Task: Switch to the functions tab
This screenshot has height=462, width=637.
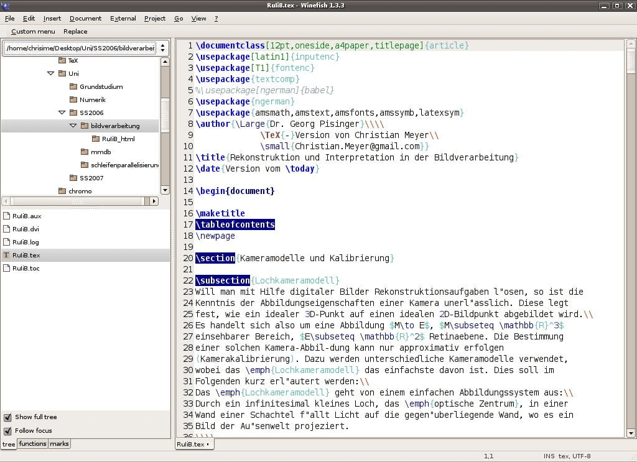Action: [x=32, y=444]
